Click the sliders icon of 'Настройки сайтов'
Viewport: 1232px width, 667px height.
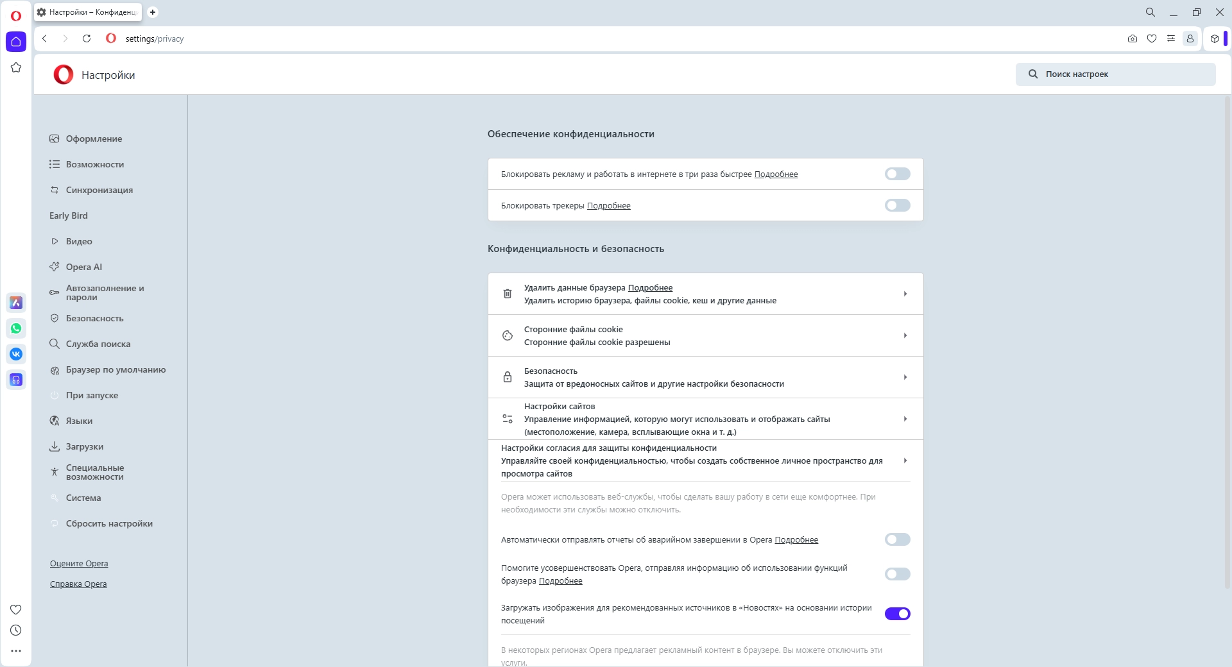click(508, 419)
